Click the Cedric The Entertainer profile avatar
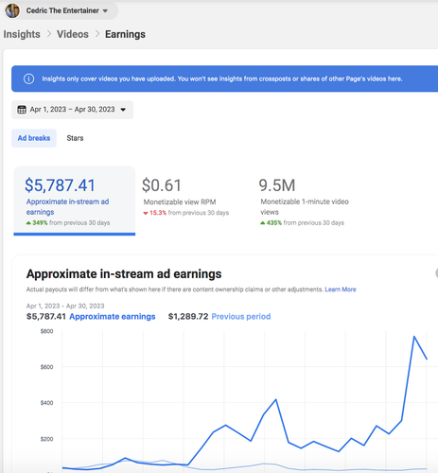This screenshot has height=473, width=438. (12, 10)
